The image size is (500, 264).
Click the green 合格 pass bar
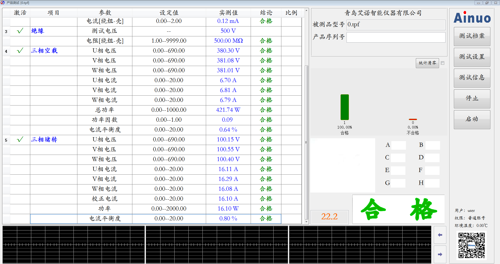point(344,107)
